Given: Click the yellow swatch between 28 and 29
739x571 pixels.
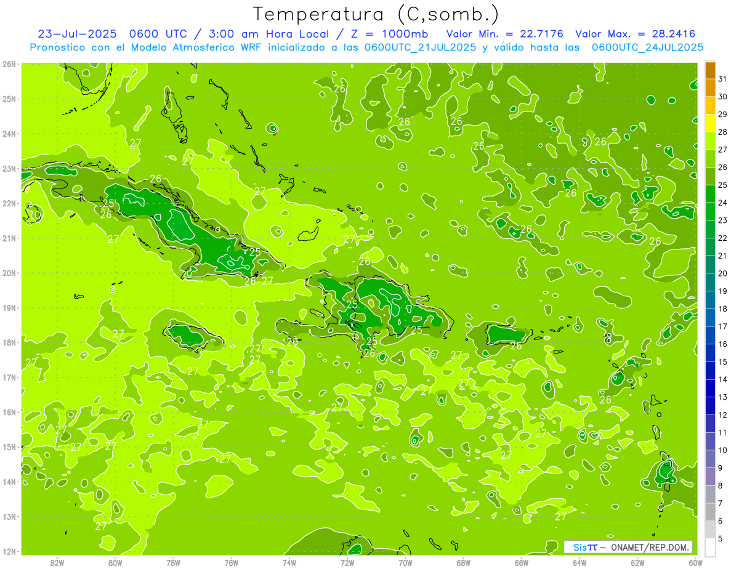Looking at the screenshot, I should point(710,123).
